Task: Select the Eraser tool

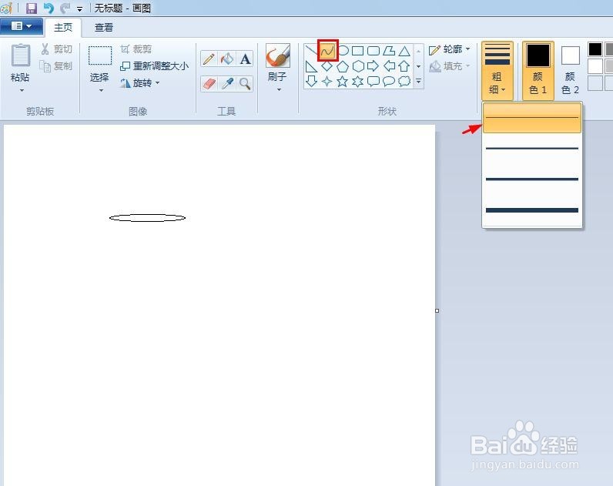Action: coord(209,84)
